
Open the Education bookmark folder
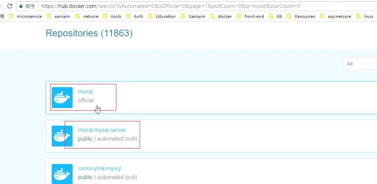162,16
